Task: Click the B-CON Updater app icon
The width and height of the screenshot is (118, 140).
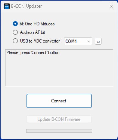Action: pos(7,6)
